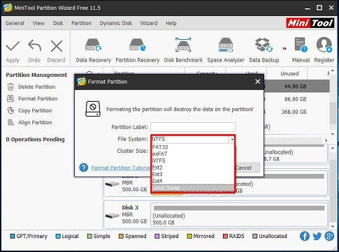This screenshot has height=252, width=339.
Task: Click the Logical legend swatch
Action: pyautogui.click(x=58, y=237)
